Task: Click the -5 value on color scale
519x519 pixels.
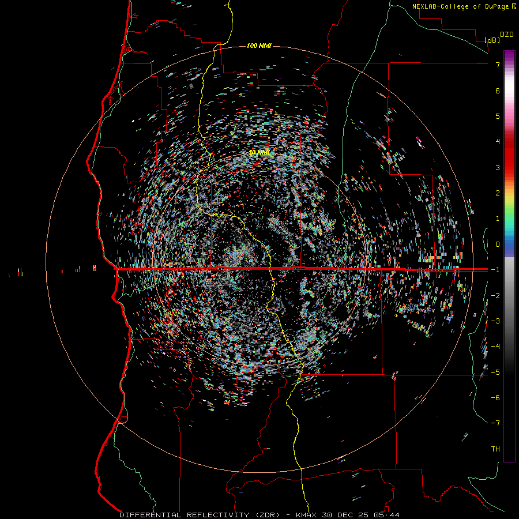Action: coord(495,373)
